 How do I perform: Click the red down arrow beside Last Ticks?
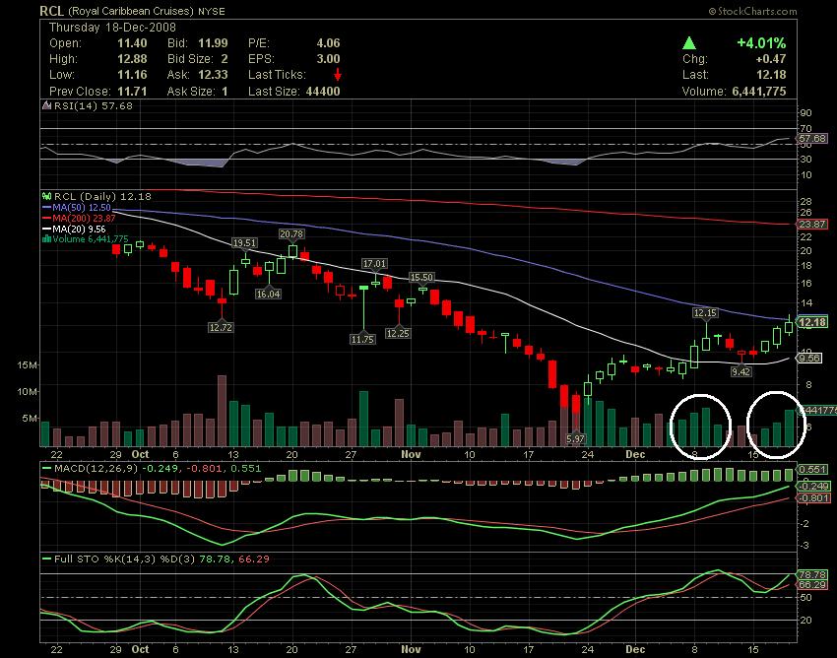coord(338,75)
